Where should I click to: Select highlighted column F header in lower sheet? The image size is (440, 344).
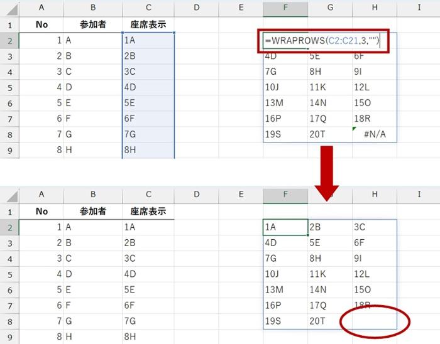click(x=285, y=195)
